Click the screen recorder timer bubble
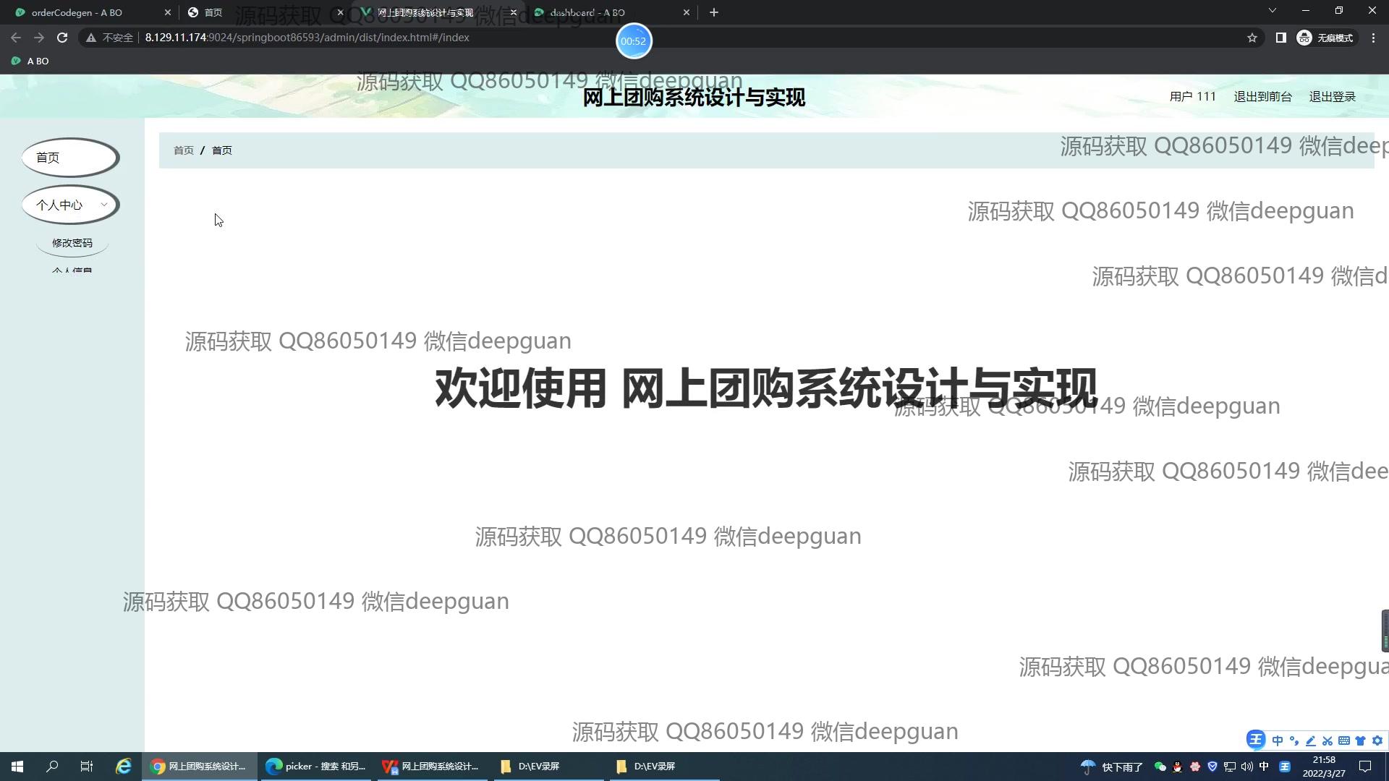Viewport: 1389px width, 781px height. pyautogui.click(x=634, y=41)
